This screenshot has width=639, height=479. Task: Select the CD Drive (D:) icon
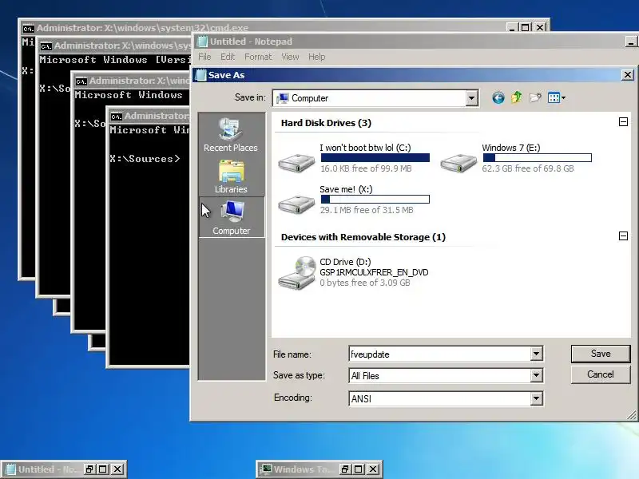click(297, 272)
